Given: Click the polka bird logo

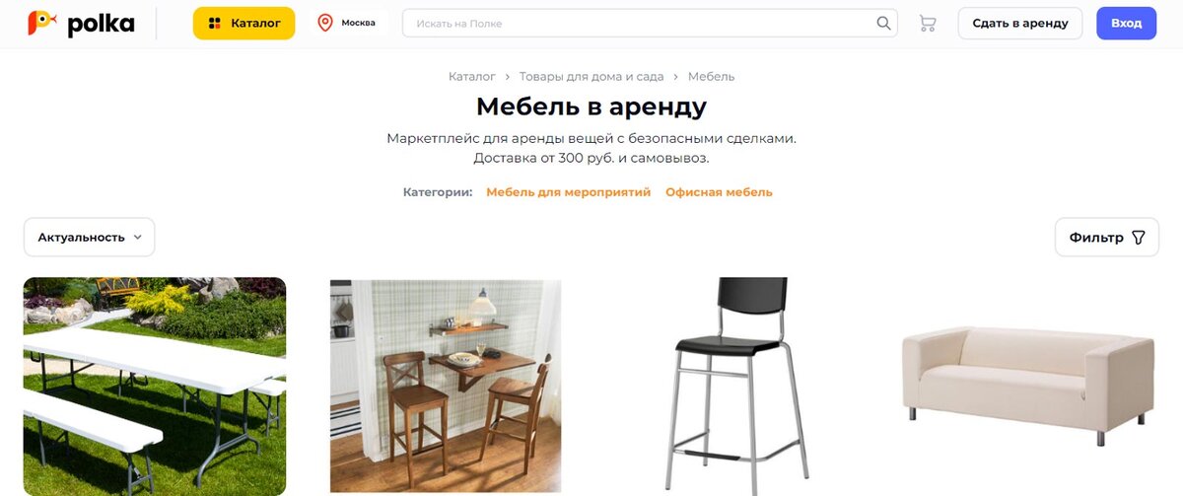Looking at the screenshot, I should 41,22.
